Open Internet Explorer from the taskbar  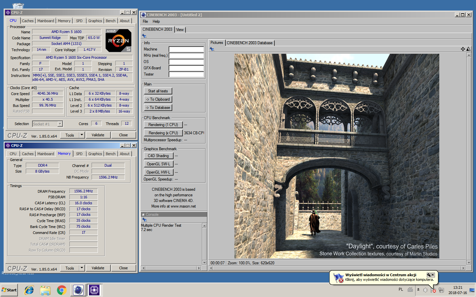29,290
